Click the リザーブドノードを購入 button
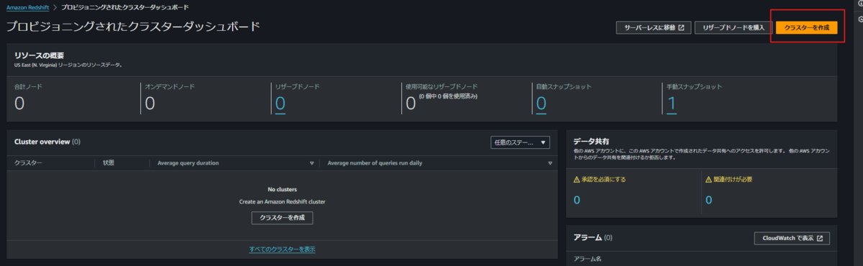This screenshot has height=266, width=863. click(x=734, y=27)
